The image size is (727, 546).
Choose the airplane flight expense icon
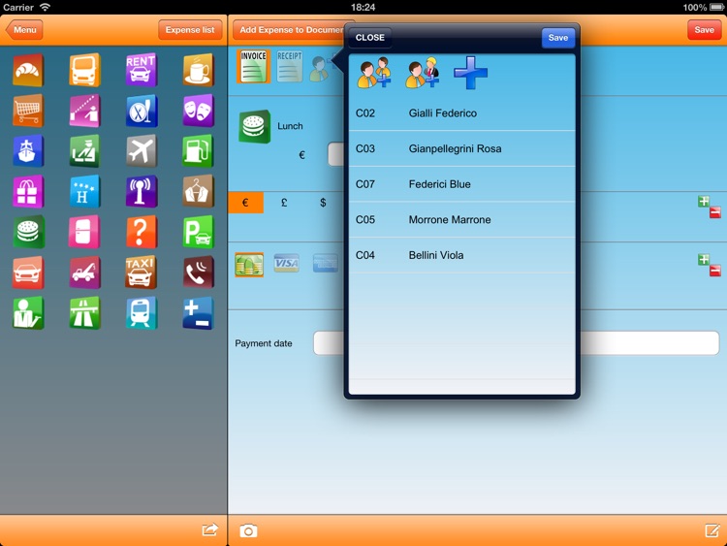(x=142, y=151)
